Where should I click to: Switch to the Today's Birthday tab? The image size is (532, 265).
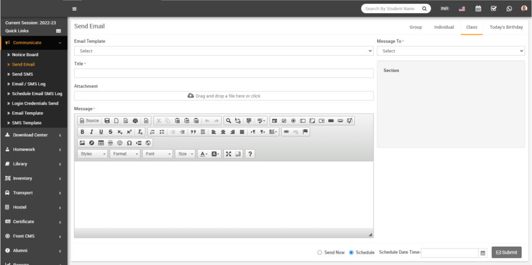pyautogui.click(x=506, y=27)
